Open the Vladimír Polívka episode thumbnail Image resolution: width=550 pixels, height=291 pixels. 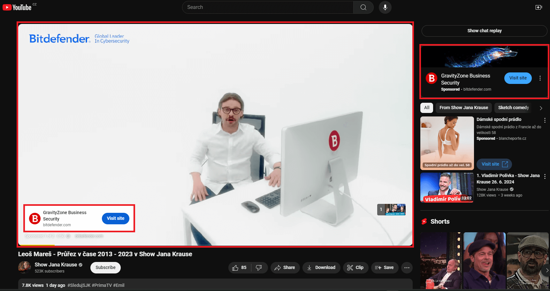coord(447,188)
